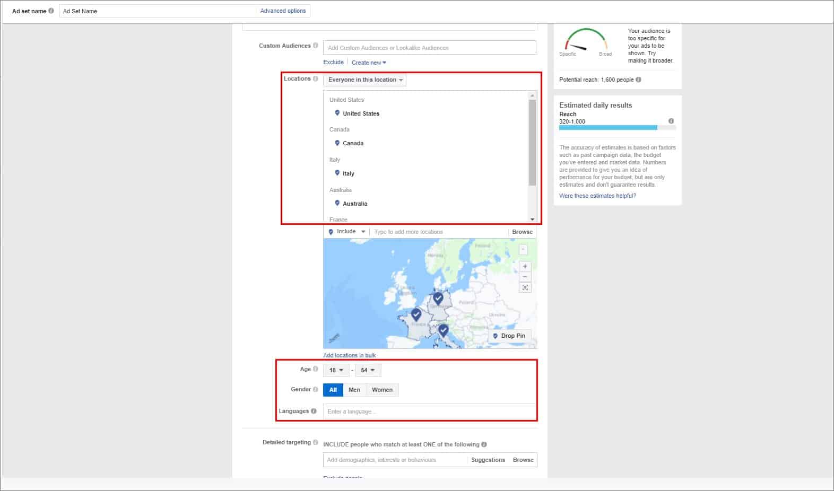Viewport: 834px width, 491px height.
Task: Click the info icon next to Detailed targeting
Action: tap(316, 442)
